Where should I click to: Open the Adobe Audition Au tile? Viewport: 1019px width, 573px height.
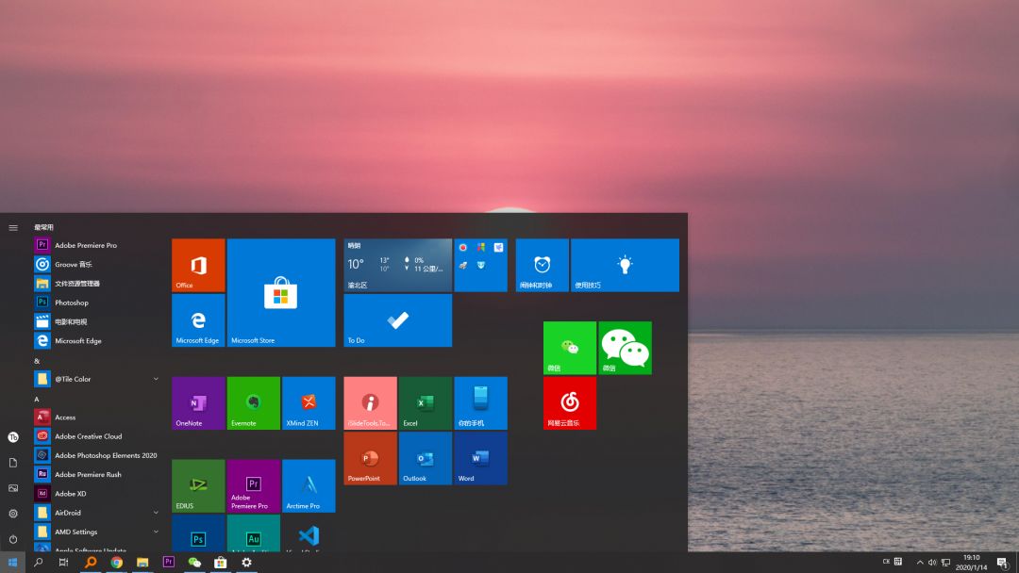tap(254, 534)
